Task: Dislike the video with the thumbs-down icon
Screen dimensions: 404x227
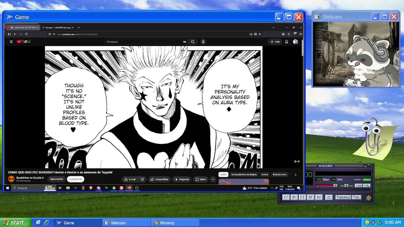Action: 142,179
